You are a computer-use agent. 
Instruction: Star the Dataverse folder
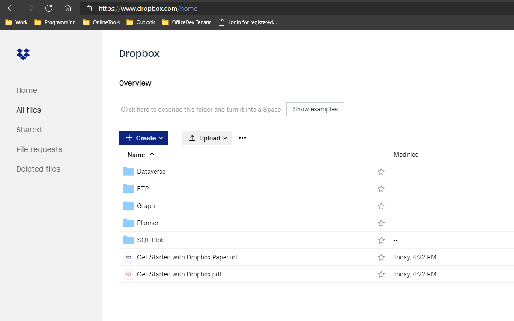tap(381, 172)
